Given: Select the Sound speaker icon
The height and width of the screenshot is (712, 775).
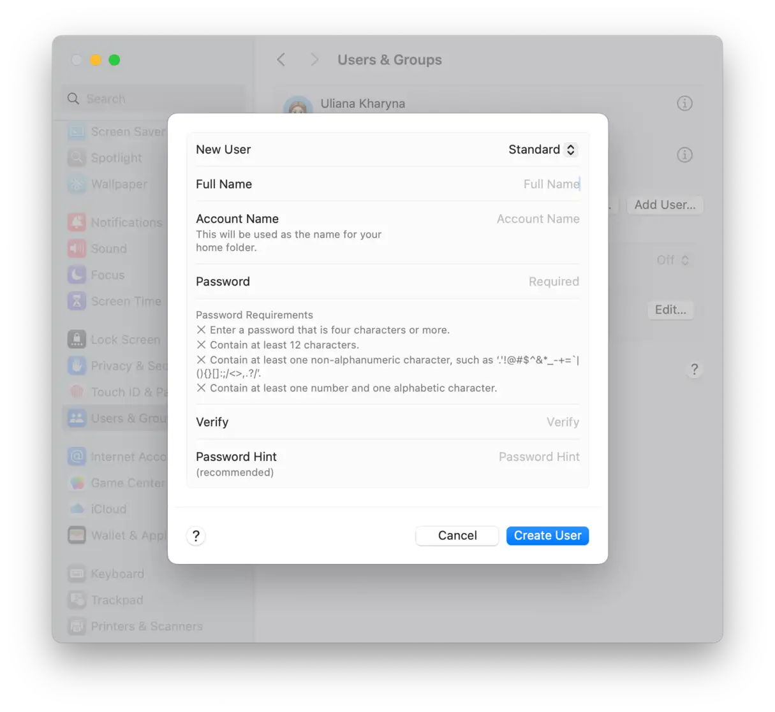Looking at the screenshot, I should [77, 249].
